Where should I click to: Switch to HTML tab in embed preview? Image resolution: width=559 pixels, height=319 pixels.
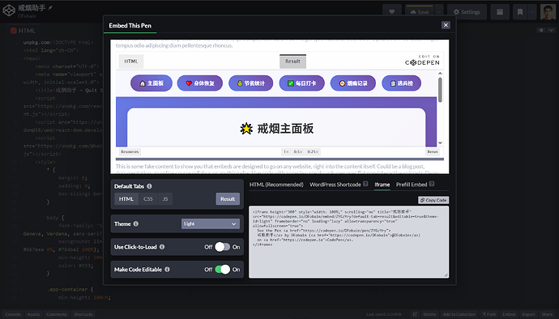pos(130,62)
